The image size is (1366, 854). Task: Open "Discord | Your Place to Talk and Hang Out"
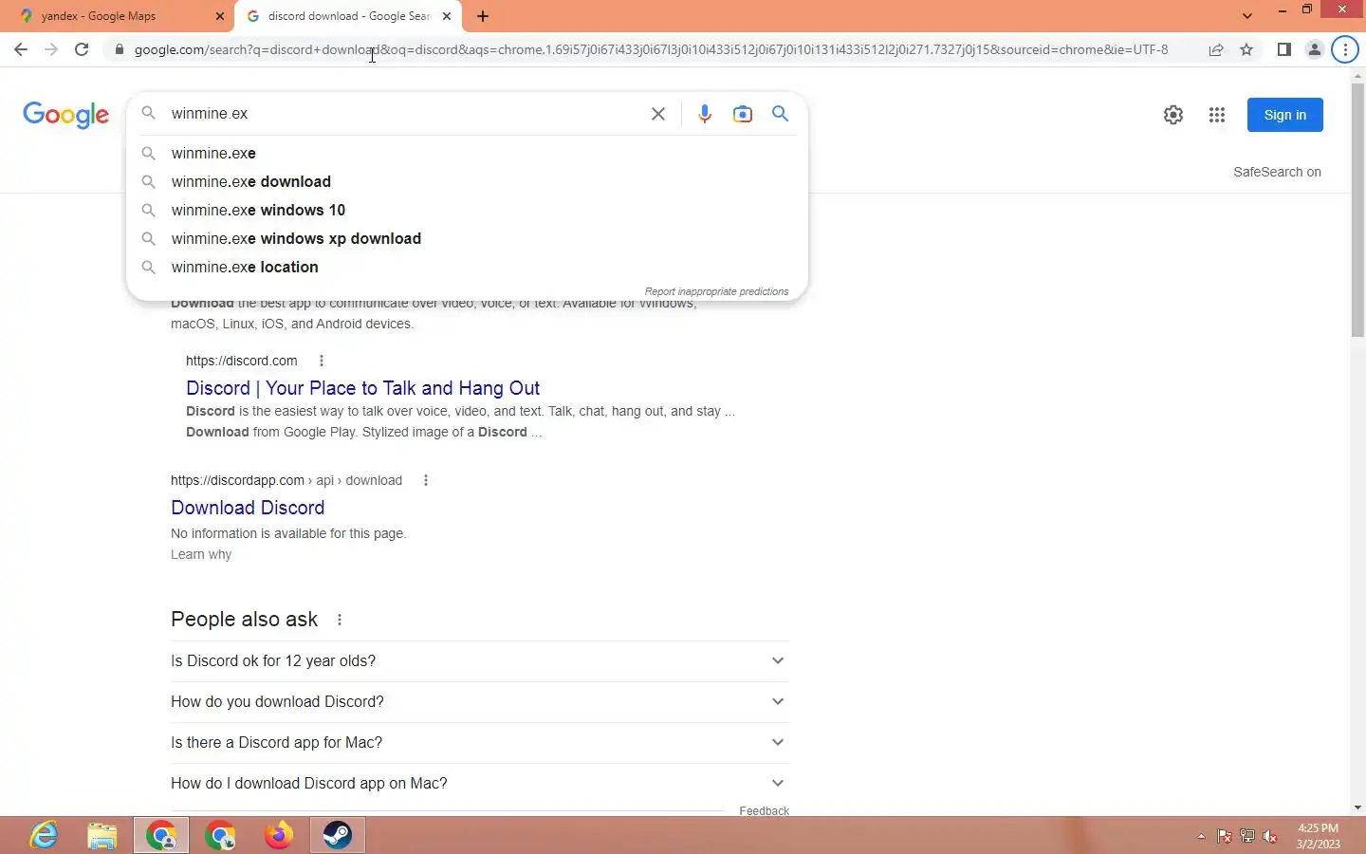[x=362, y=388]
